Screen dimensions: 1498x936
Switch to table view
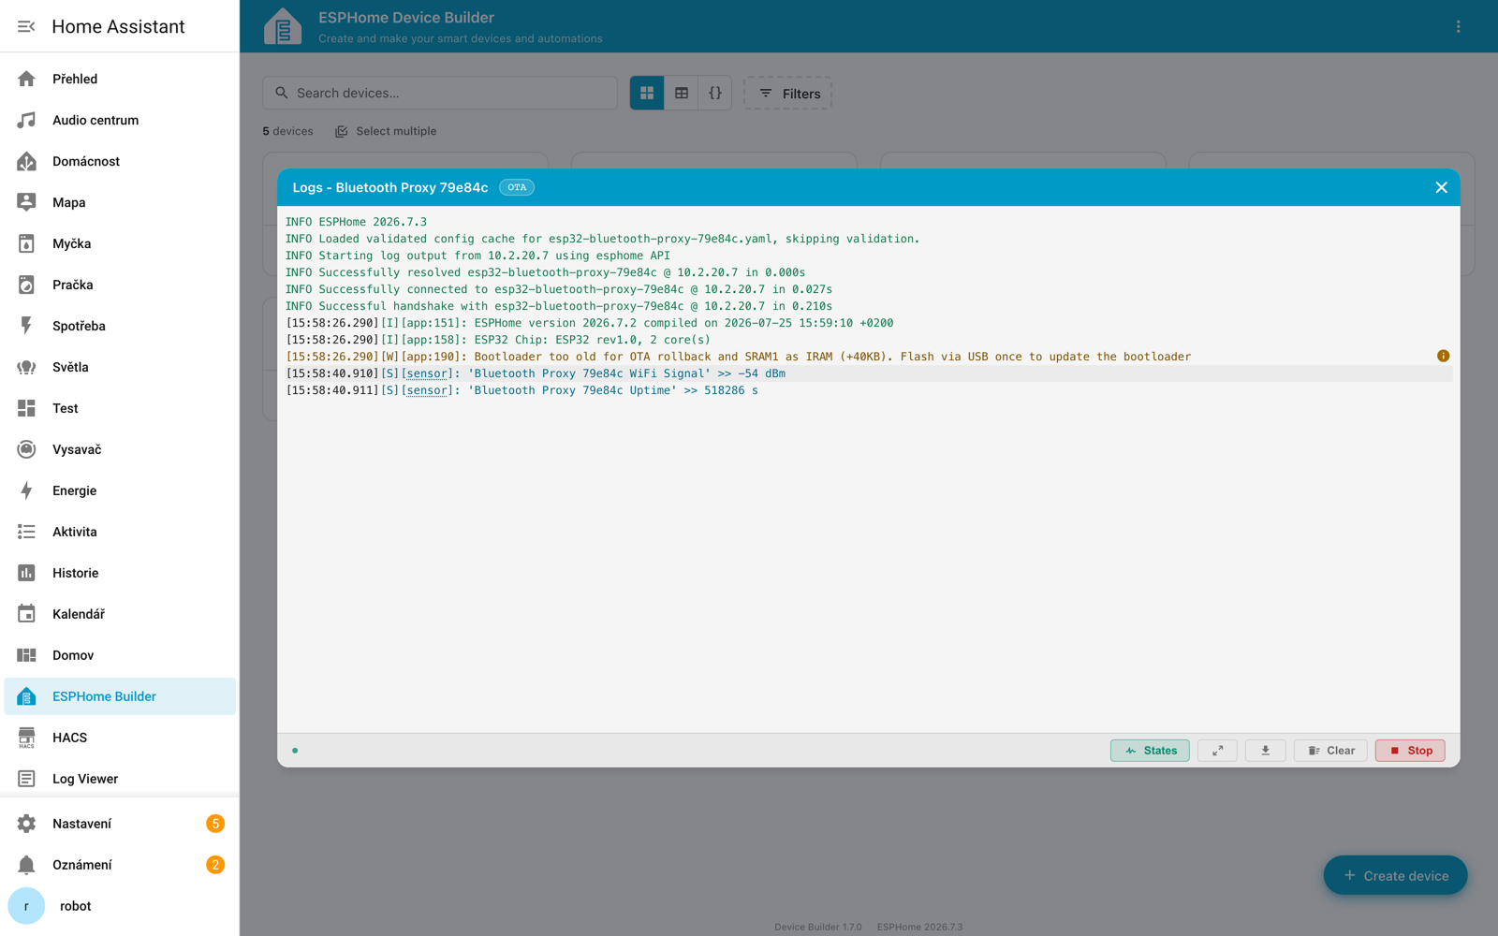tap(682, 93)
